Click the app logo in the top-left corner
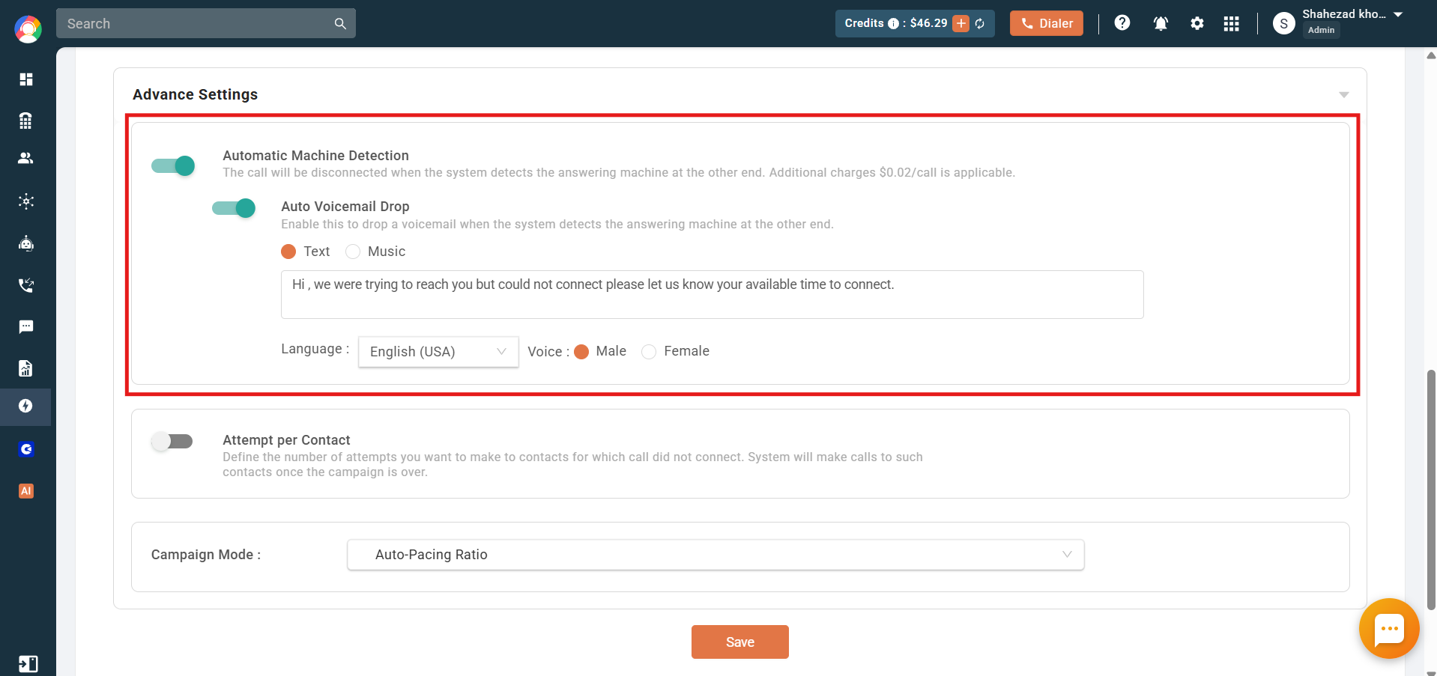1437x676 pixels. tap(28, 29)
